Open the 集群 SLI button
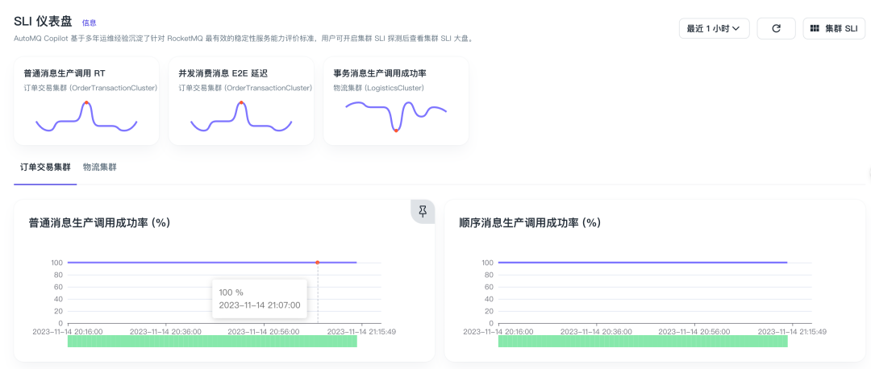 835,28
